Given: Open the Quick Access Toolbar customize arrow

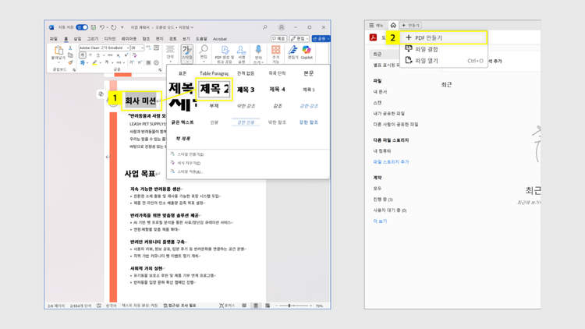Looking at the screenshot, I should pyautogui.click(x=122, y=27).
